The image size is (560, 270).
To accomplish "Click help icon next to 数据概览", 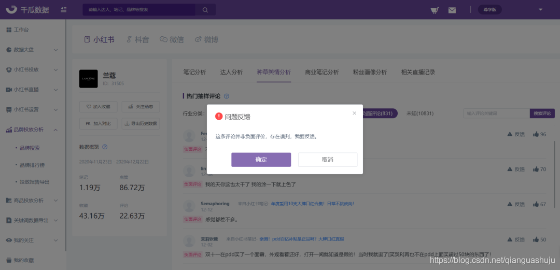I will coord(105,147).
